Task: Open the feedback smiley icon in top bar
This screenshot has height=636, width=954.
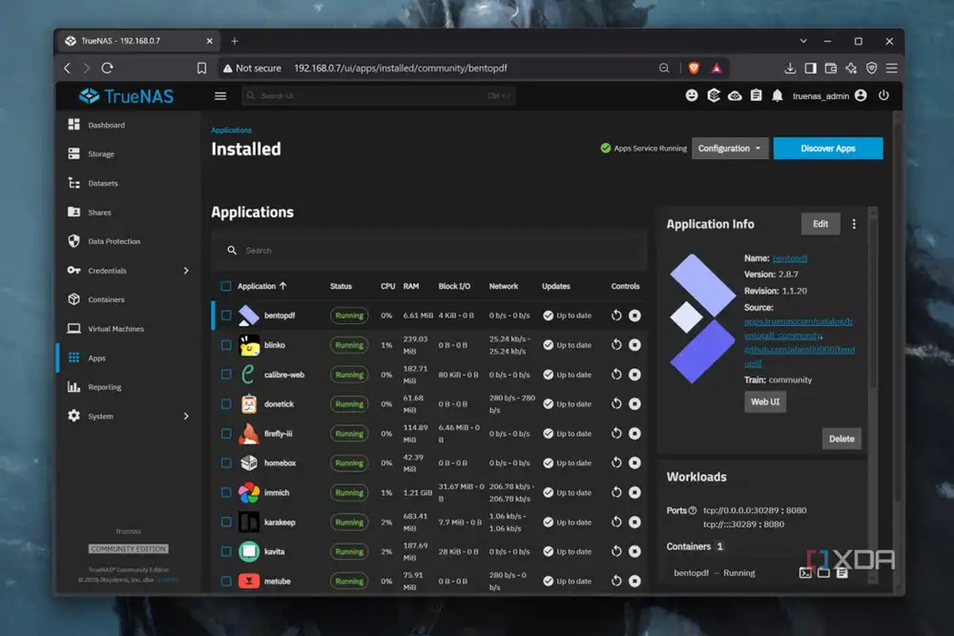Action: (692, 95)
